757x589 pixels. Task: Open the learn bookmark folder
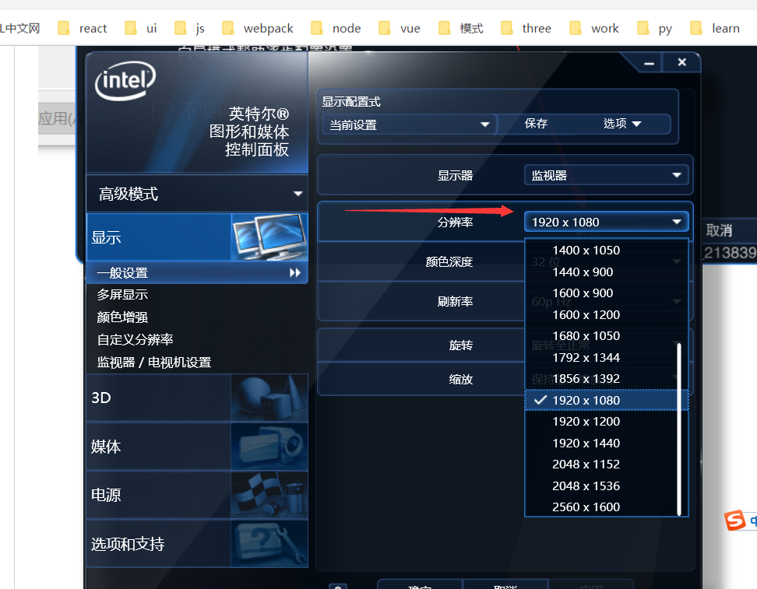point(715,29)
